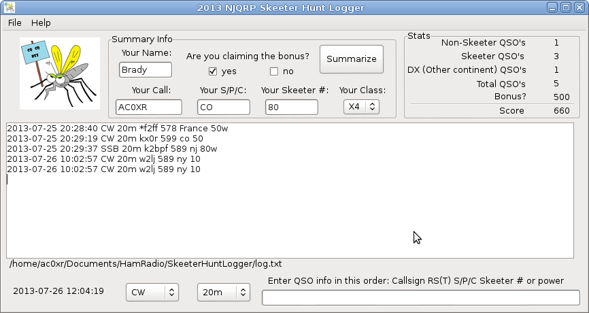589x313 pixels.
Task: Check the no bonus checkbox
Action: pyautogui.click(x=274, y=71)
